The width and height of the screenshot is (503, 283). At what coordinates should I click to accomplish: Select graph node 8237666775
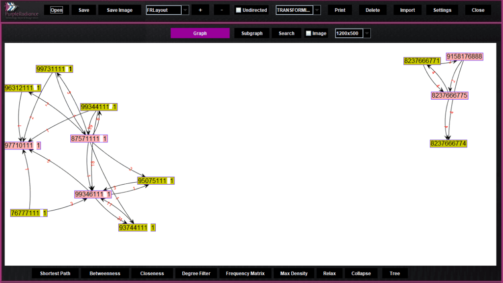(450, 96)
